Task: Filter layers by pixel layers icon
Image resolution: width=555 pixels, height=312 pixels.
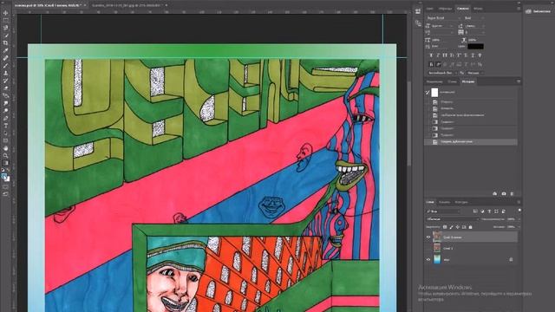Action: (x=475, y=211)
